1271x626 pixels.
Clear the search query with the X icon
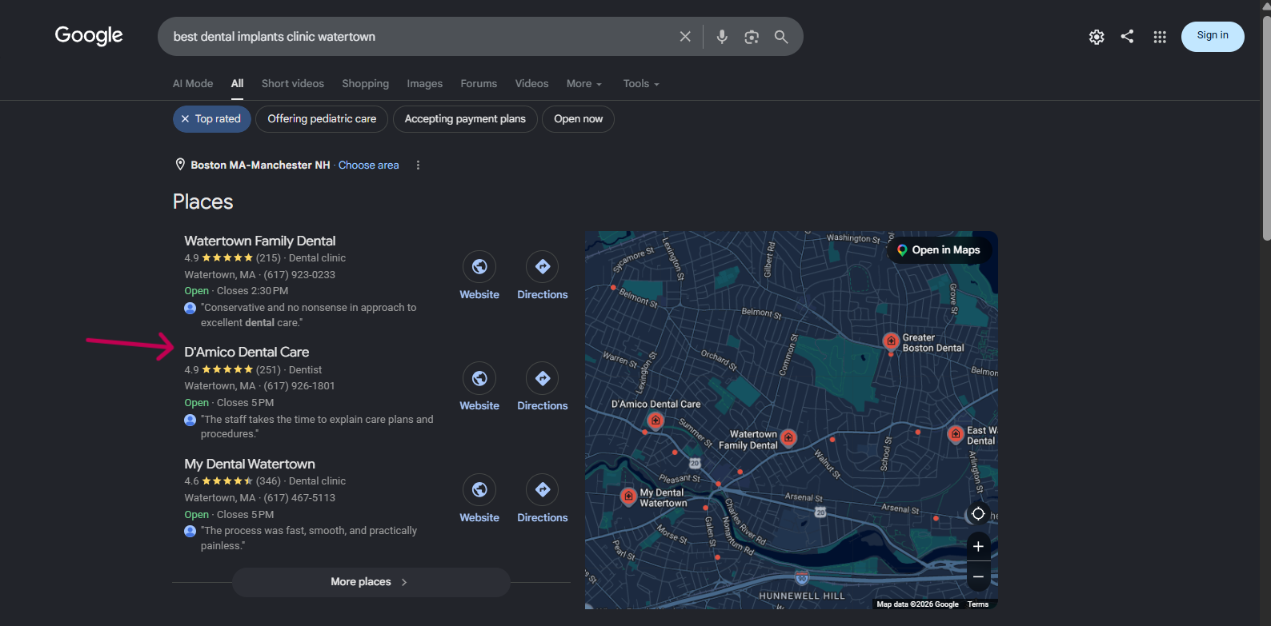click(685, 37)
